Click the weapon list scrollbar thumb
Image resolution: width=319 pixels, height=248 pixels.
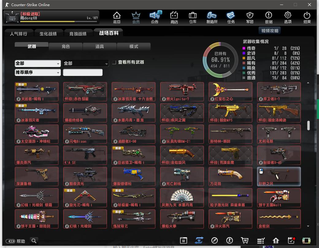pyautogui.click(x=309, y=125)
